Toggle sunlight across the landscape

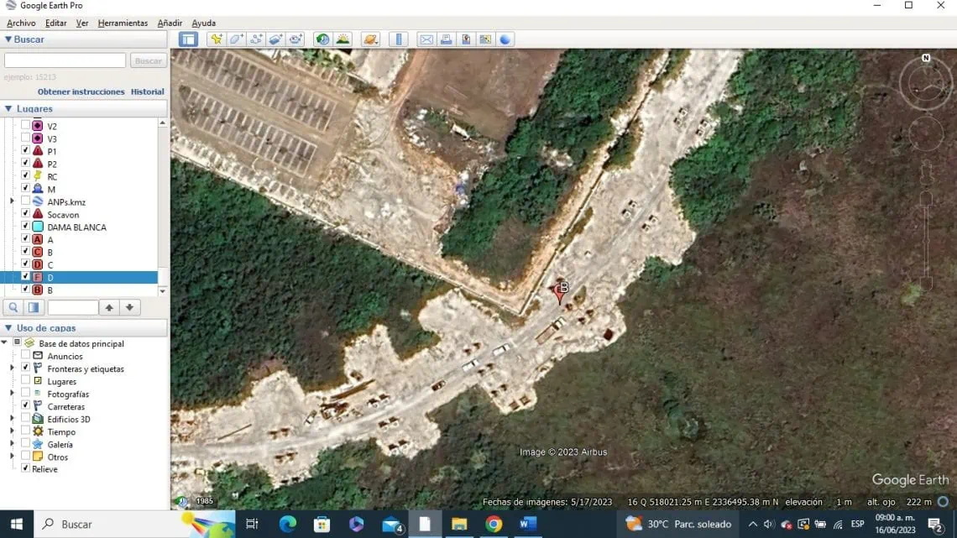(x=343, y=39)
